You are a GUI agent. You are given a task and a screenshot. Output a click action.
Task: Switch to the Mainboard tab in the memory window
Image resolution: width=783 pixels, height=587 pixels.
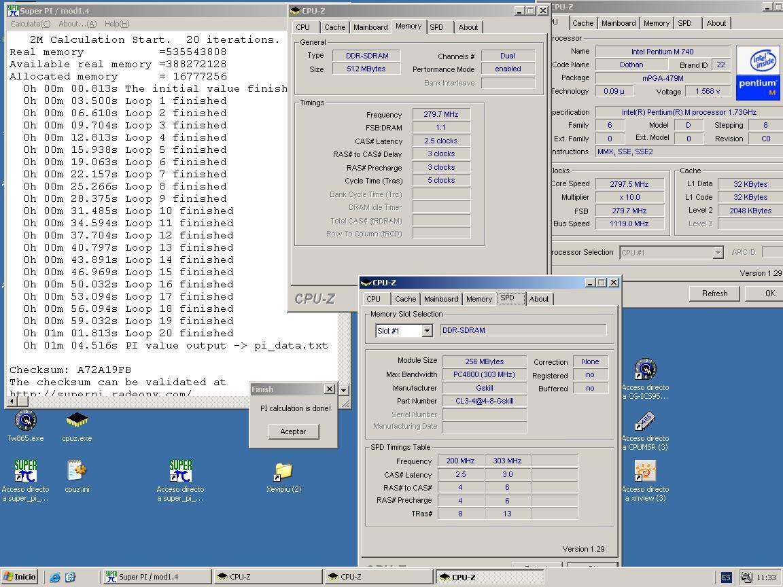point(370,27)
